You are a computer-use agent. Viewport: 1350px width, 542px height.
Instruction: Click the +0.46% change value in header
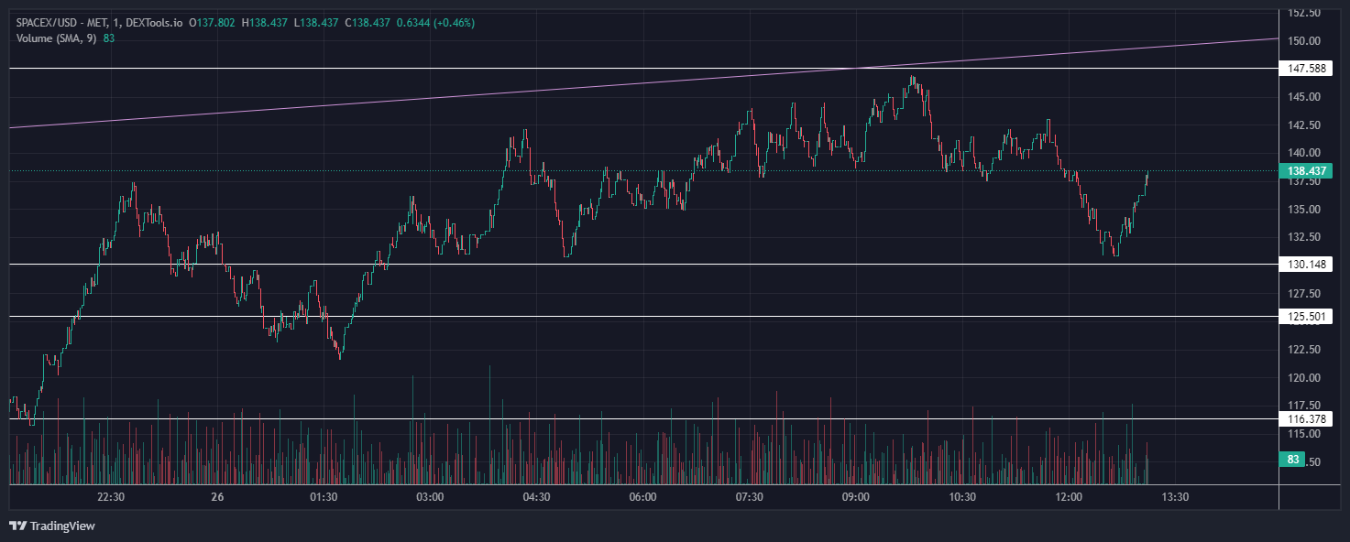[x=456, y=22]
